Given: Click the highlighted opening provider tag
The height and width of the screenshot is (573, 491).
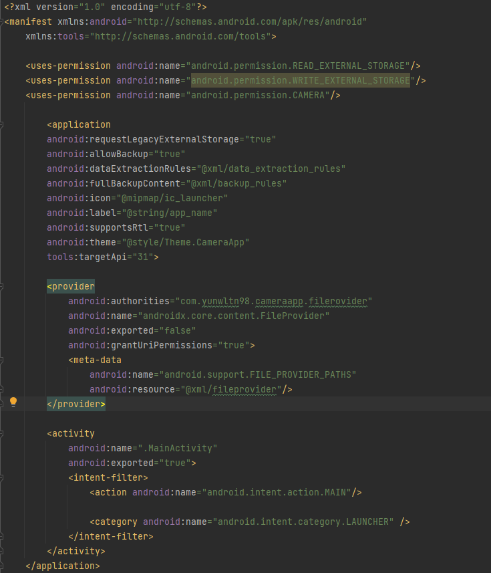Looking at the screenshot, I should [x=71, y=286].
